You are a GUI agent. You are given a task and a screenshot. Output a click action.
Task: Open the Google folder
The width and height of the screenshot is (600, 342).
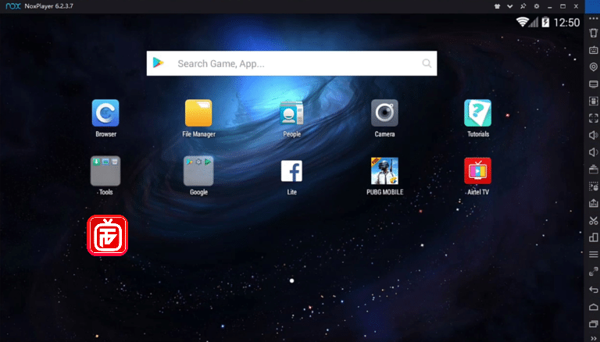[x=198, y=171]
